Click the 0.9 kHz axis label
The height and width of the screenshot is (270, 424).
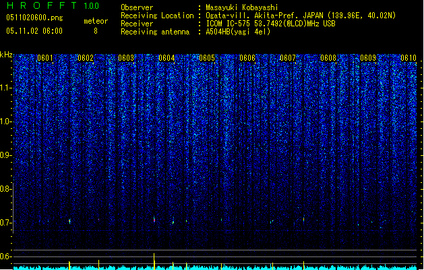tap(5, 155)
